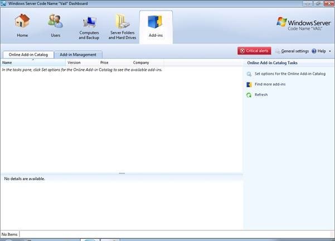
Task: Open General settings
Action: click(295, 51)
